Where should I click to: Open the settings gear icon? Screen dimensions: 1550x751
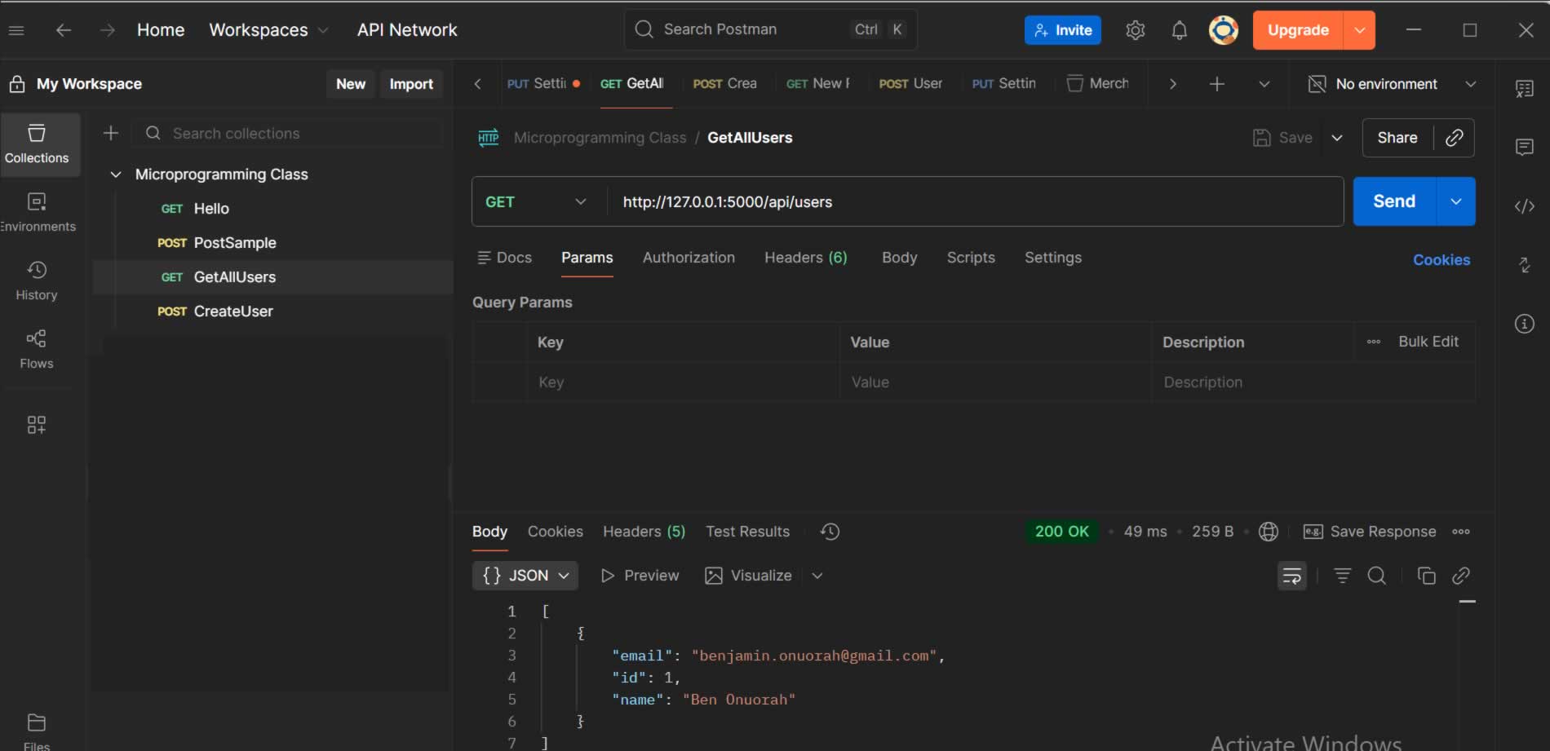(1135, 30)
